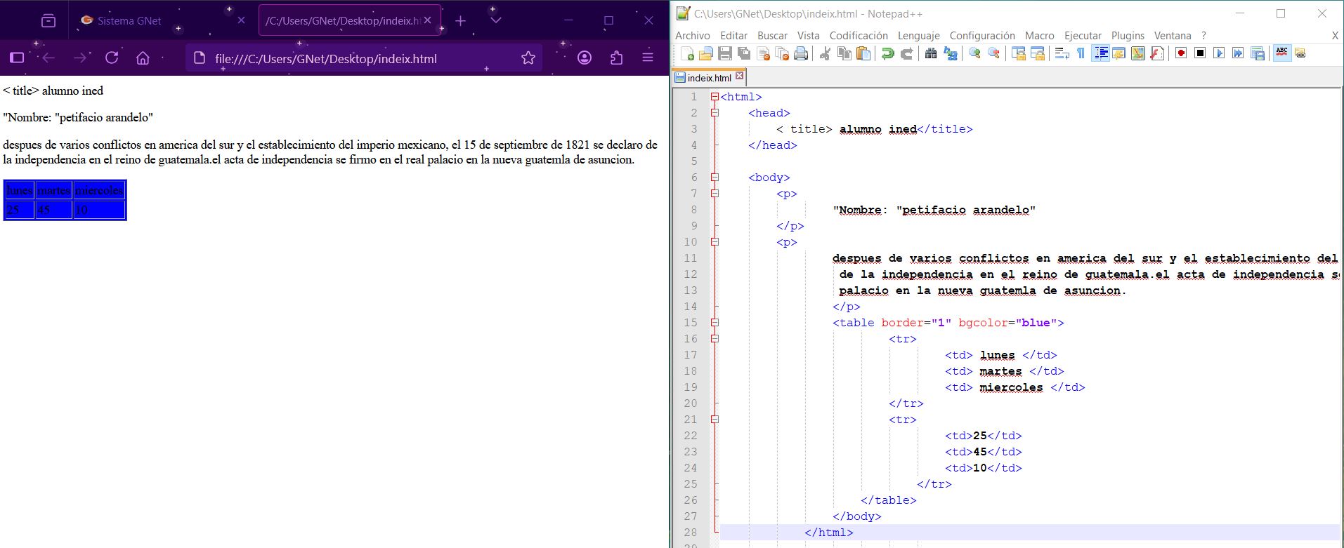This screenshot has width=1344, height=548.
Task: Click the browser address bar URL
Action: (x=326, y=59)
